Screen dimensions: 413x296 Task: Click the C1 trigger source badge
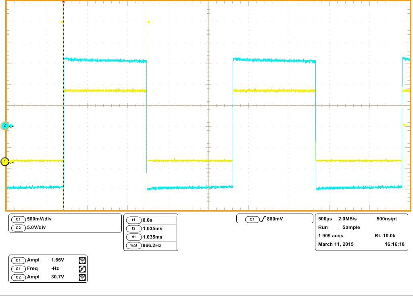252,219
